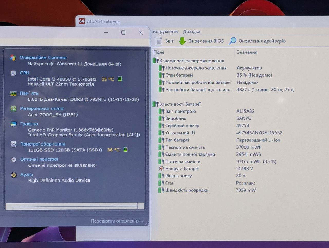Click the value 37000 mWh

click(x=249, y=147)
